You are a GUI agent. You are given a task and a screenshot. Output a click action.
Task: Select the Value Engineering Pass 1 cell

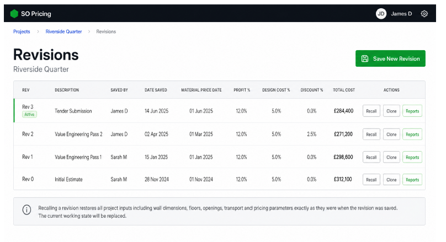[78, 157]
